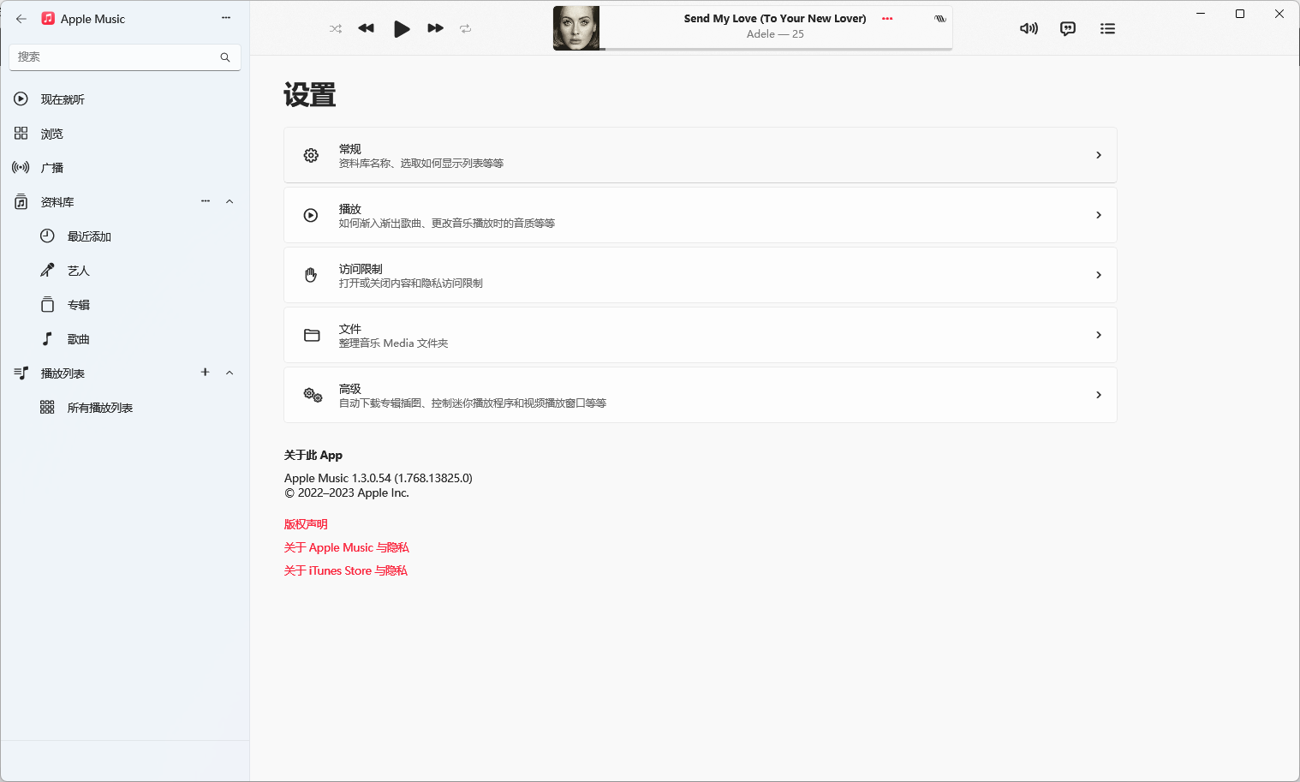Open the volume control
Screen dimensions: 1300x782
point(1029,28)
